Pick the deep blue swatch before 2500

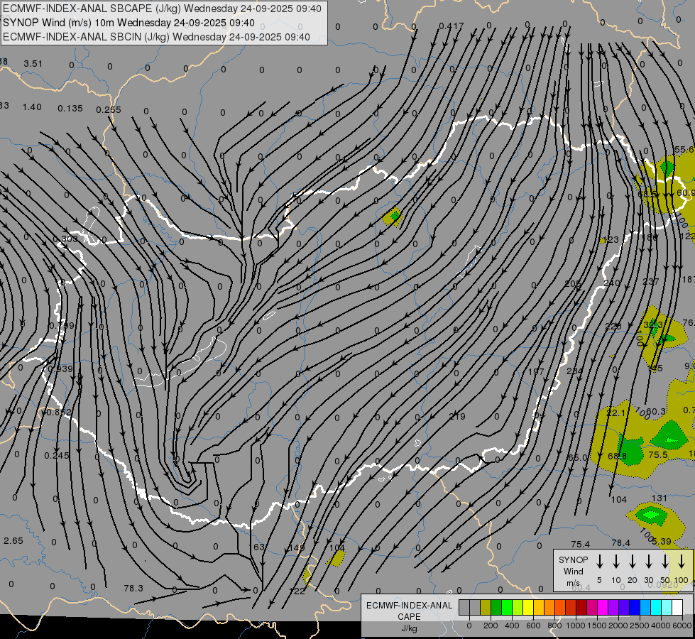click(x=634, y=608)
